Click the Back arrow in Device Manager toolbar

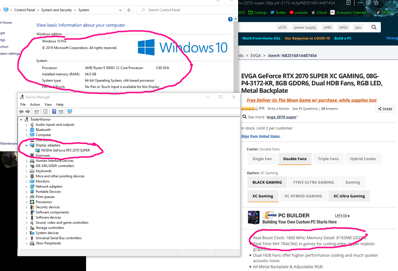tap(21, 111)
